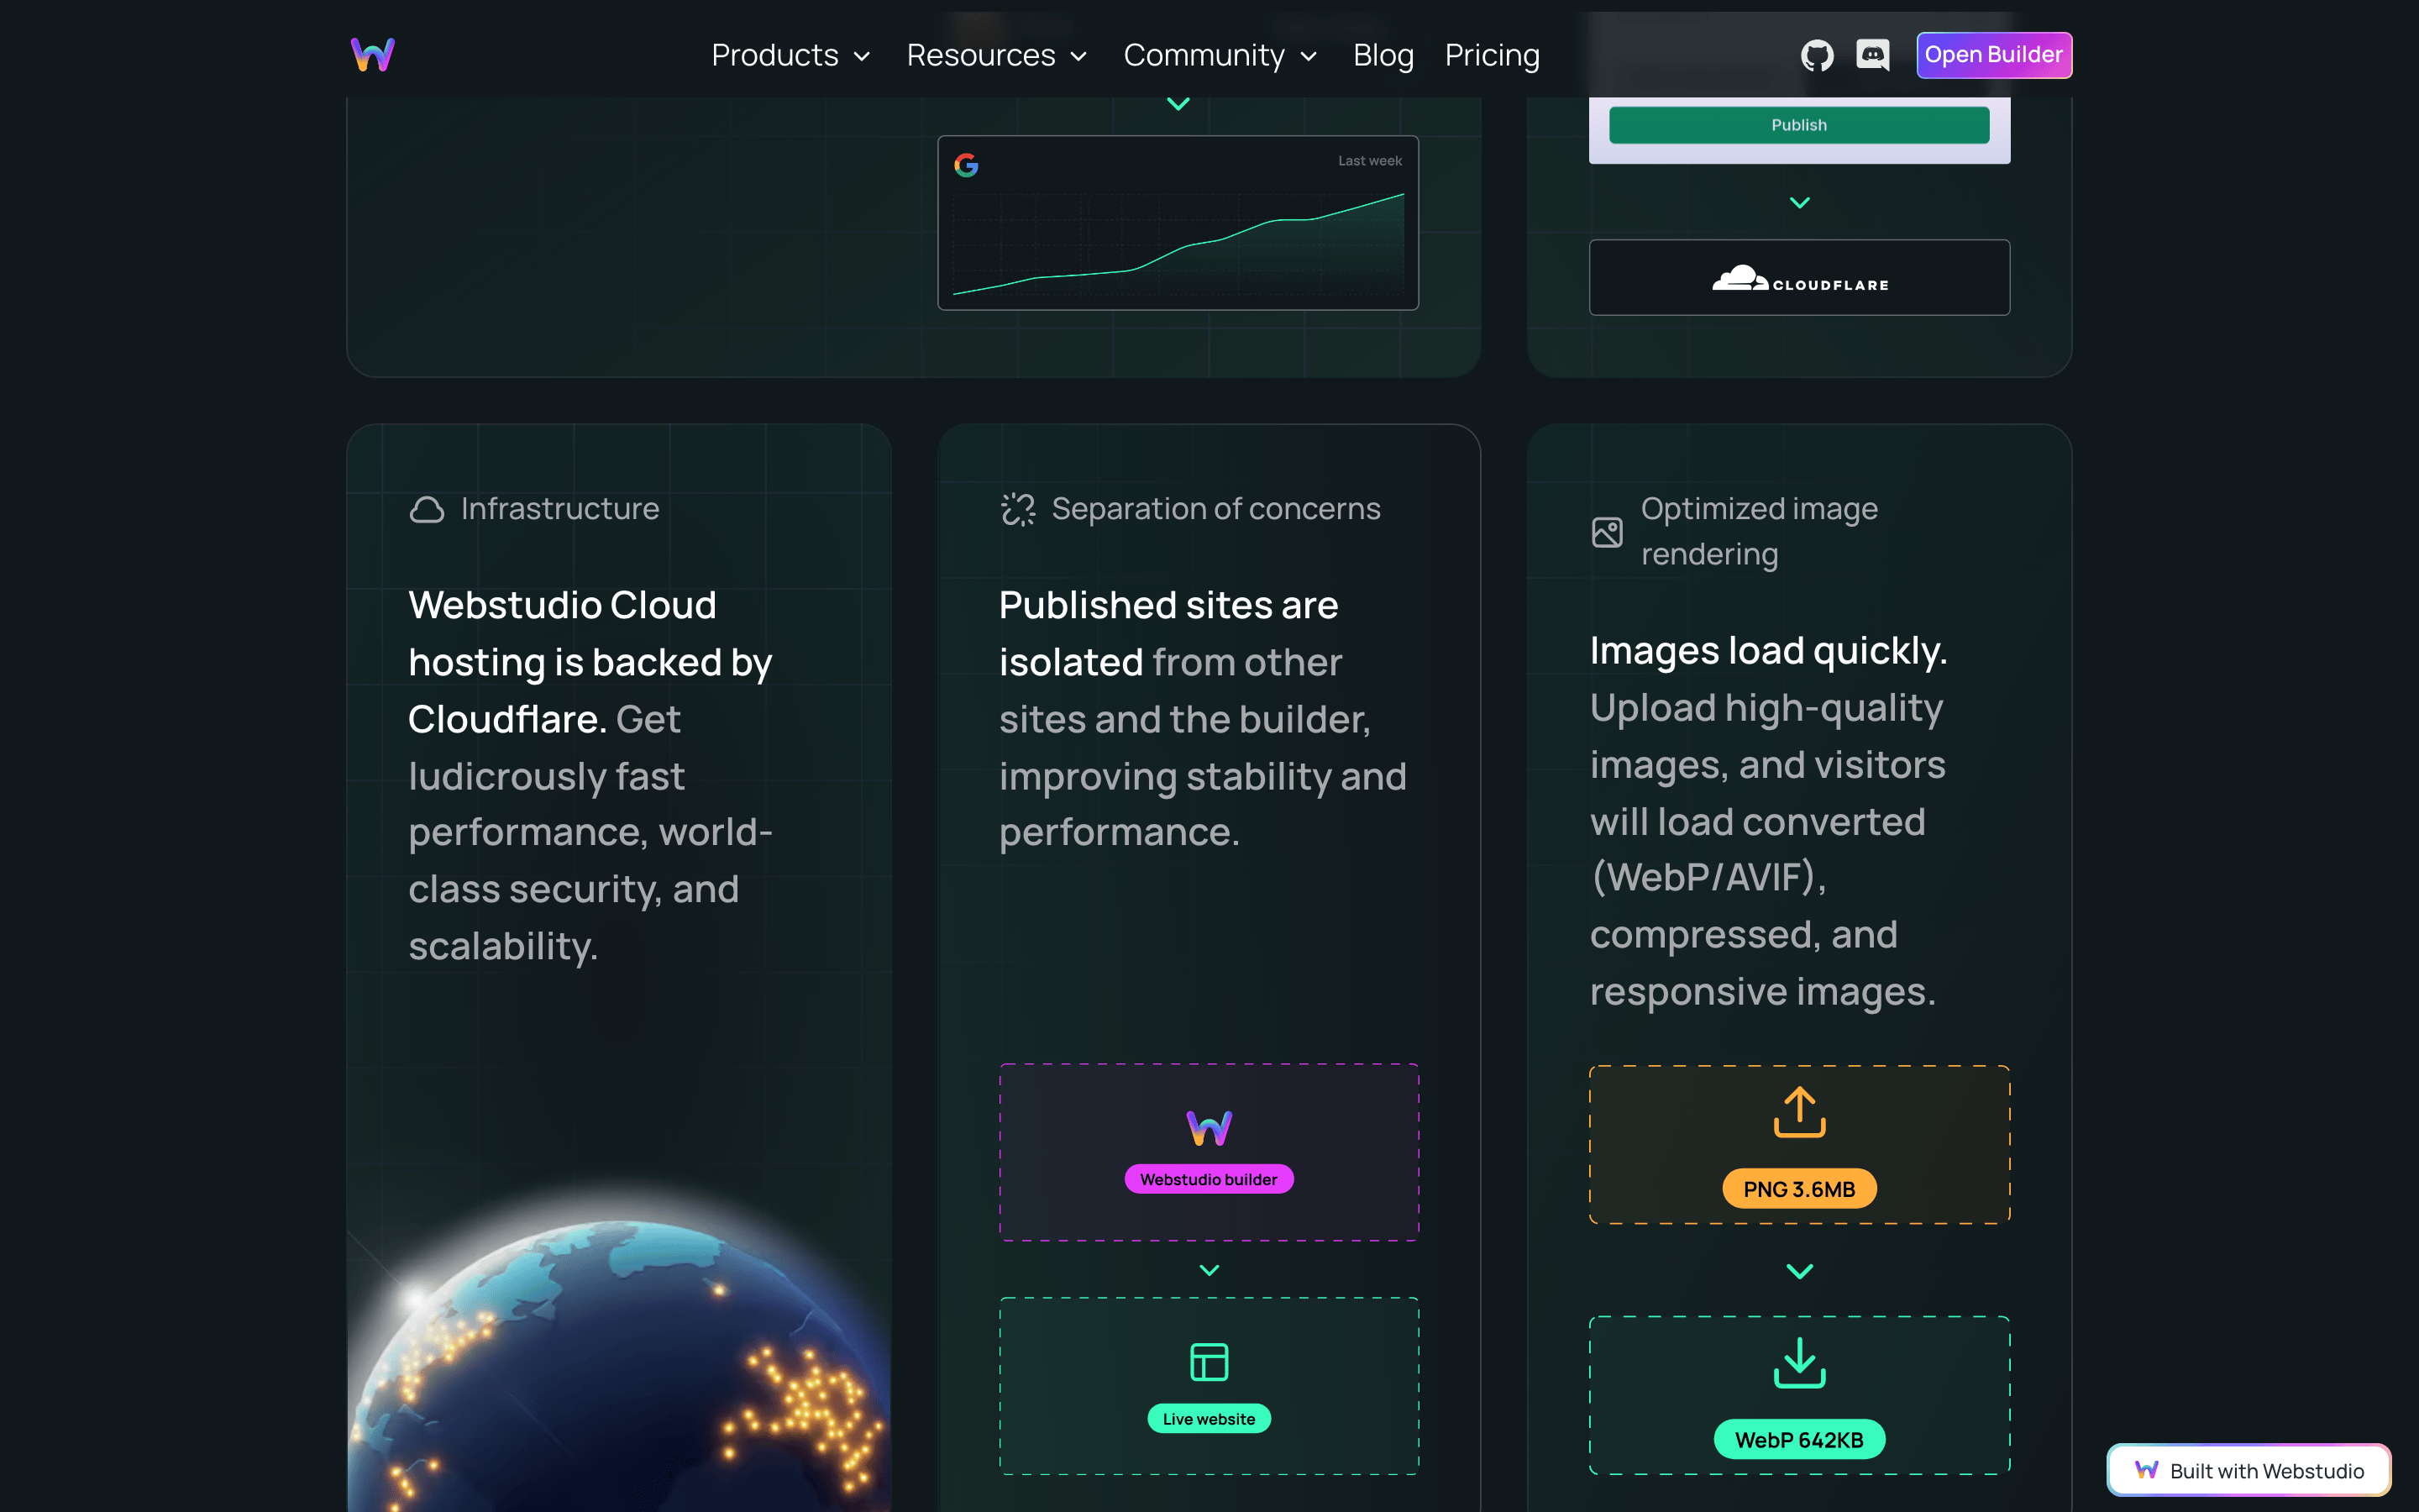Go to the Blog page
Screen dimensions: 2419x1512
point(1383,55)
